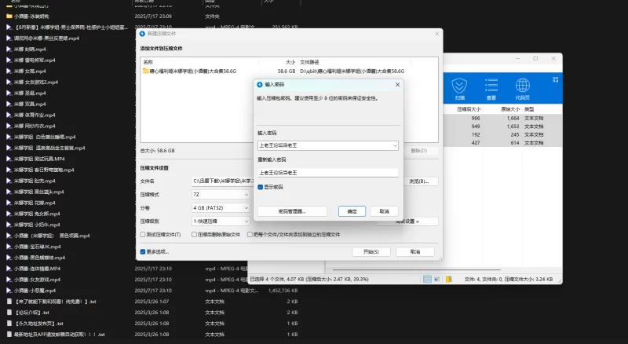The width and height of the screenshot is (628, 344).
Task: Click document icon of 【论坛介绍】.txt
Action: tap(9, 313)
